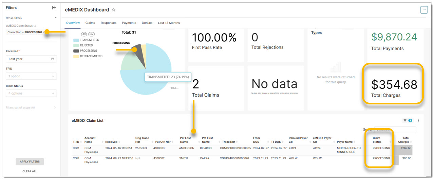Screen dimensions: 433x179
Task: Select the Denials tab
Action: [147, 23]
